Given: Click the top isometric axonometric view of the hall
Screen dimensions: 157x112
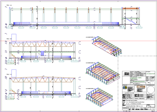Looking at the screenshot, I should click(x=107, y=46).
